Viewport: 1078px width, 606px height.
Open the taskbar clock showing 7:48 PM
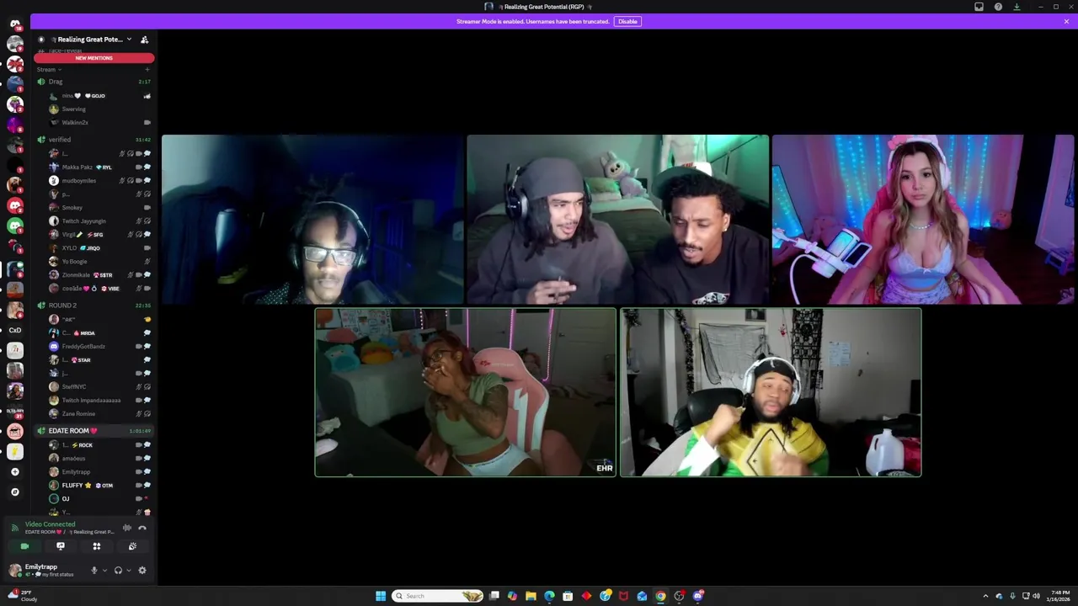[x=1059, y=596]
